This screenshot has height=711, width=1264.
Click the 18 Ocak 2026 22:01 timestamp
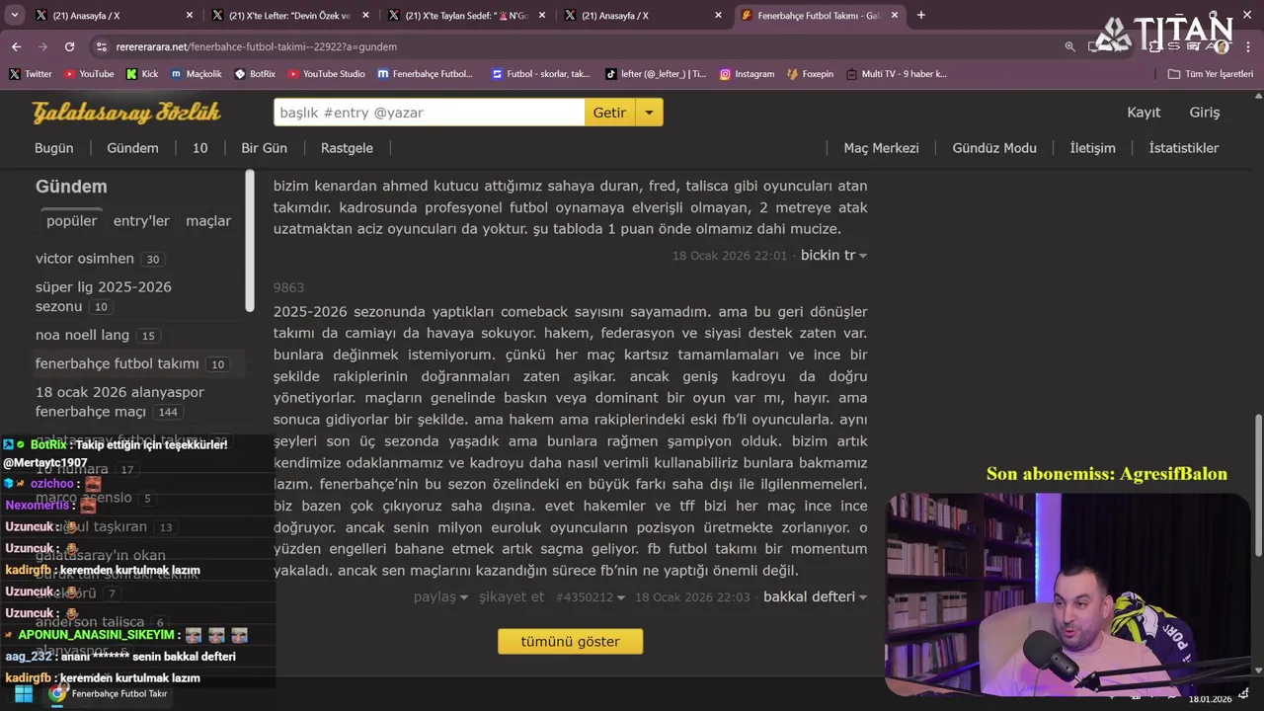tap(730, 256)
